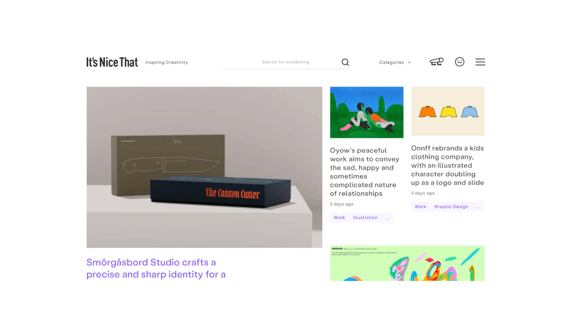Select the Illustration tag
The width and height of the screenshot is (570, 320).
tap(365, 218)
